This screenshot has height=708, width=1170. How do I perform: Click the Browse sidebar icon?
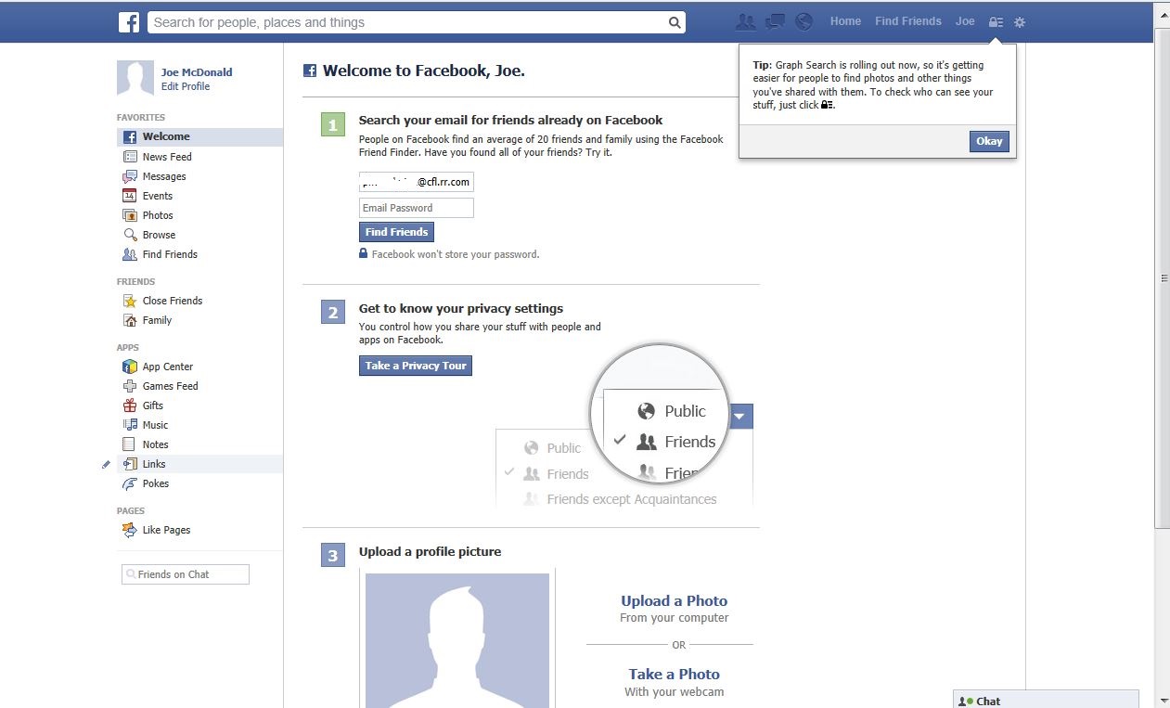[130, 235]
